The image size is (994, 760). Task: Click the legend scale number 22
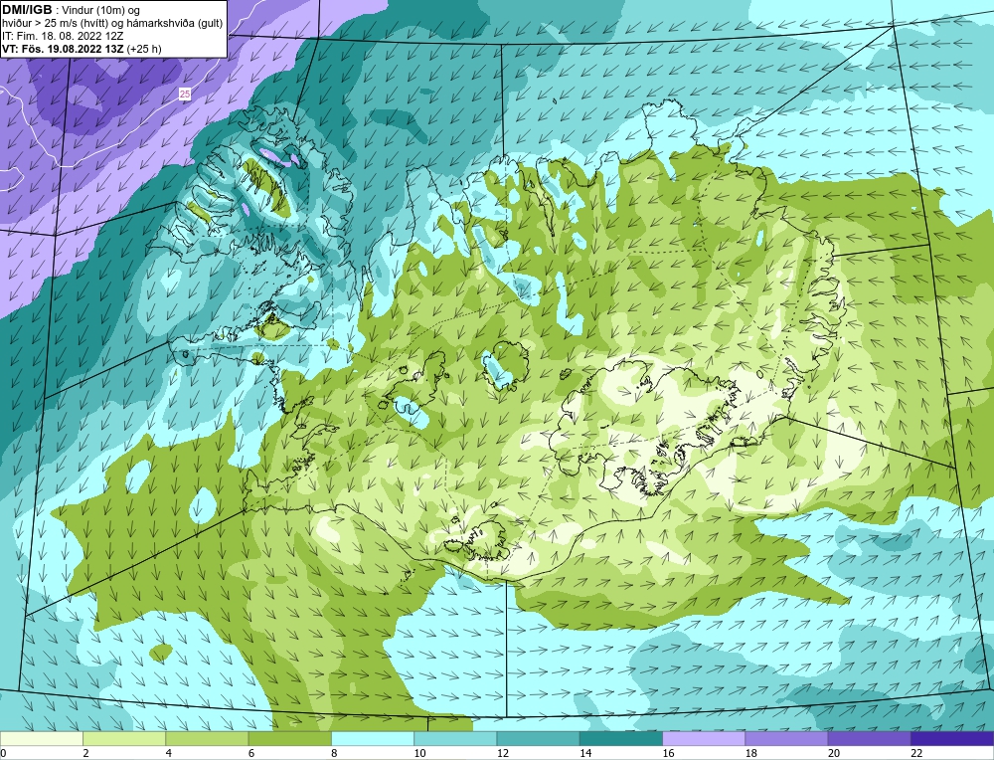tap(916, 753)
